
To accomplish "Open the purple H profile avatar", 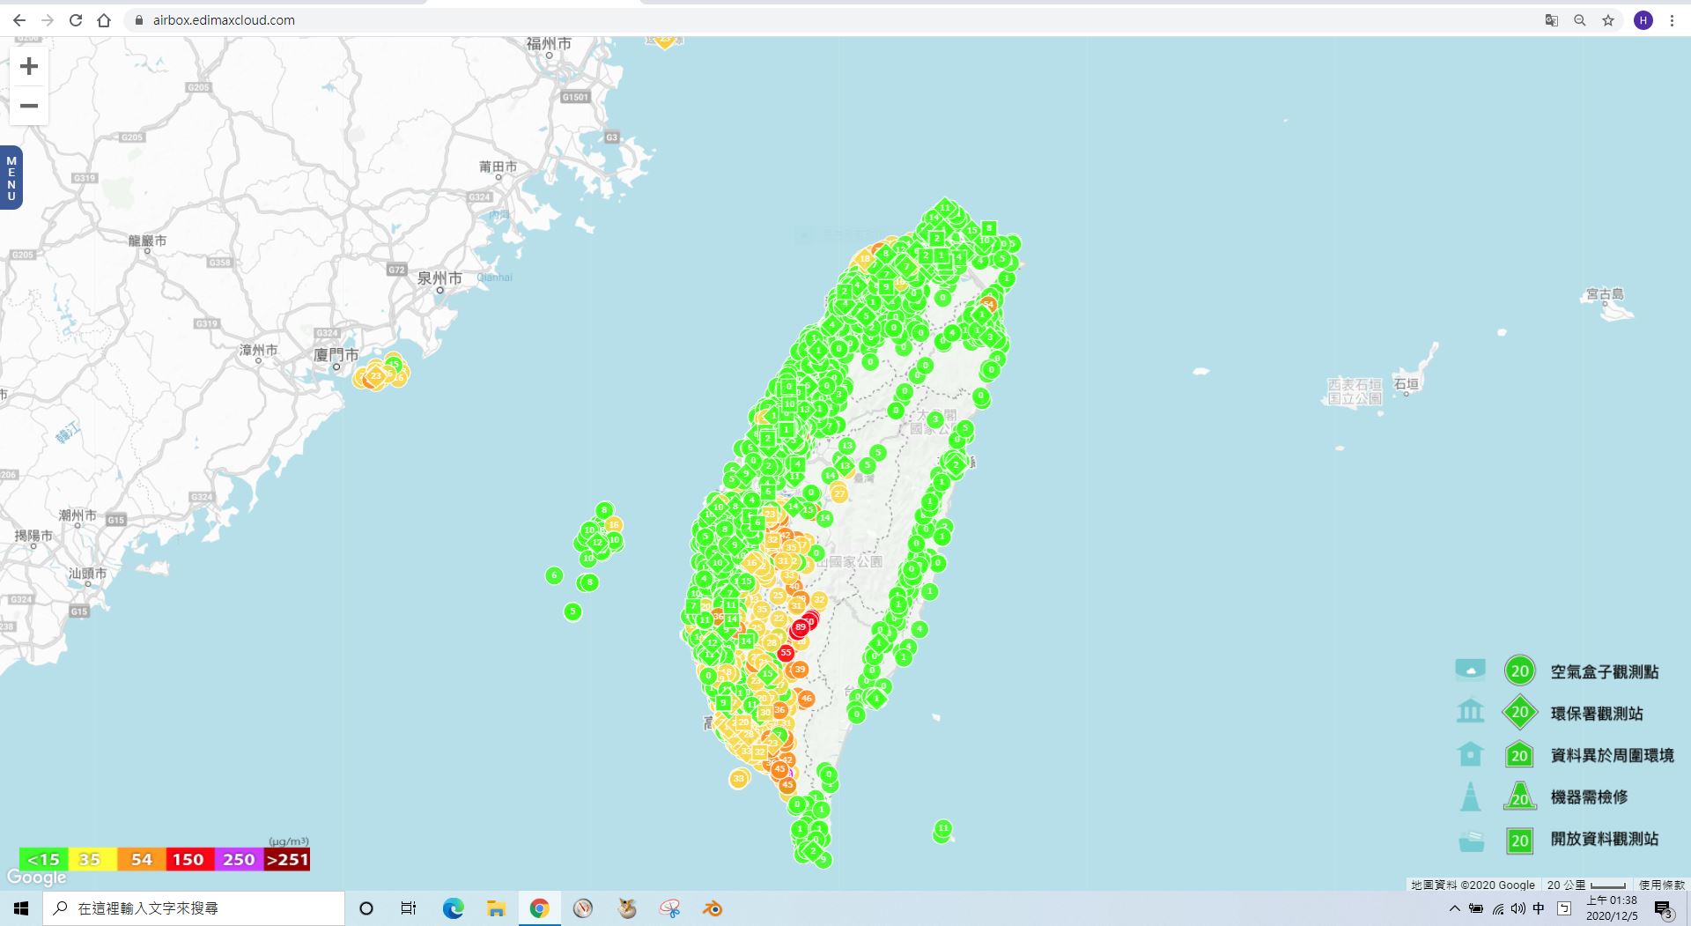I will pyautogui.click(x=1643, y=20).
